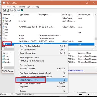Choose Jump To User Choice Entry
The image size is (97, 97).
(41, 83)
